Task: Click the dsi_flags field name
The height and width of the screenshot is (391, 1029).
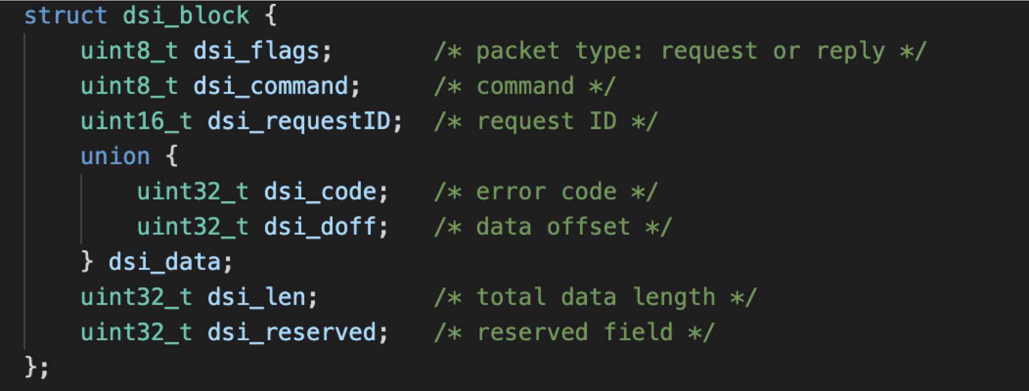Action: [x=256, y=51]
